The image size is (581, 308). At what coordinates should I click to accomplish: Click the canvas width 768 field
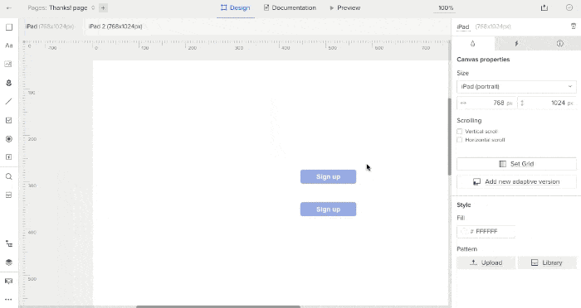(x=486, y=103)
